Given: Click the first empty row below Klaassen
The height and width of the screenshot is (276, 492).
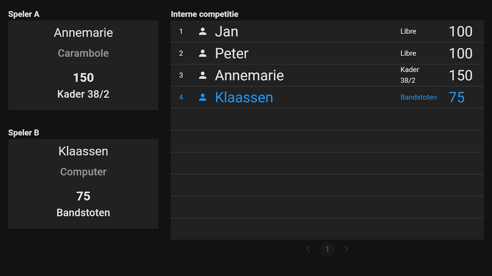Looking at the screenshot, I should pyautogui.click(x=327, y=119).
